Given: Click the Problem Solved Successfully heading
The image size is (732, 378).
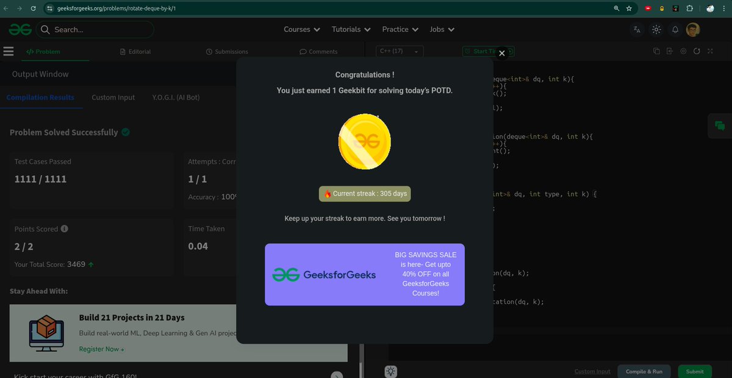Looking at the screenshot, I should 64,132.
